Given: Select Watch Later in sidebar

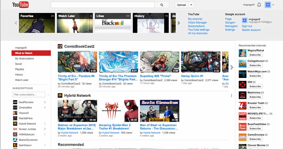Looking at the screenshot, I should coord(22,80).
